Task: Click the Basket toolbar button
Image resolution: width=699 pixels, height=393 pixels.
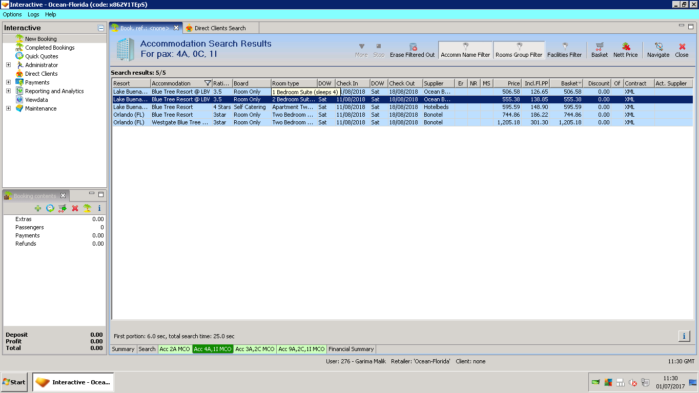Action: point(600,50)
